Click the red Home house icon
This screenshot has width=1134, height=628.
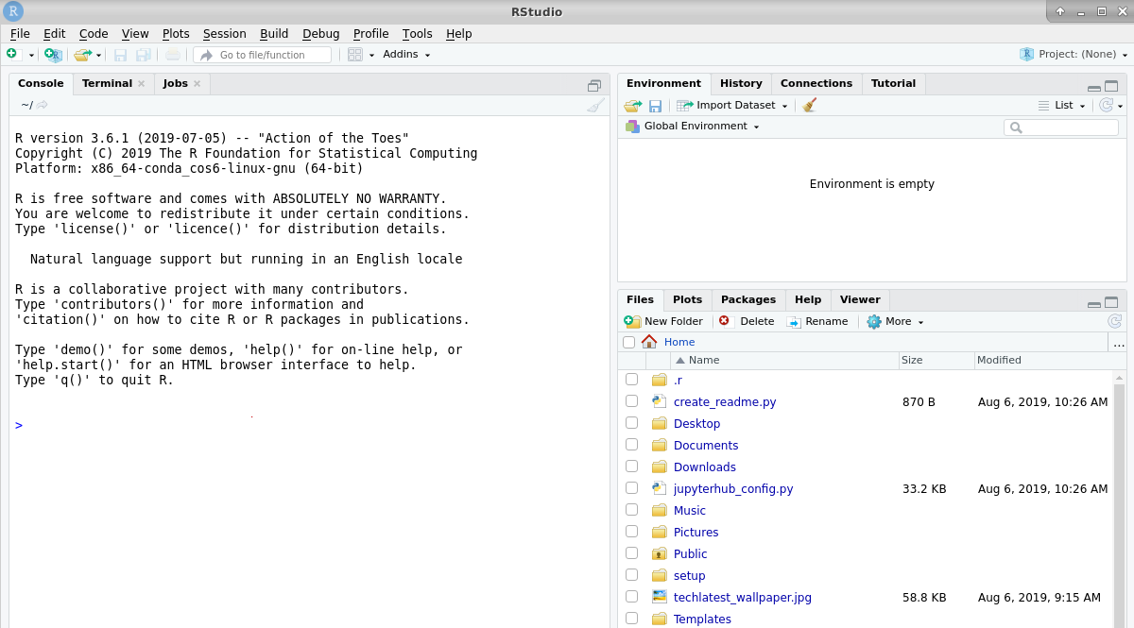649,342
